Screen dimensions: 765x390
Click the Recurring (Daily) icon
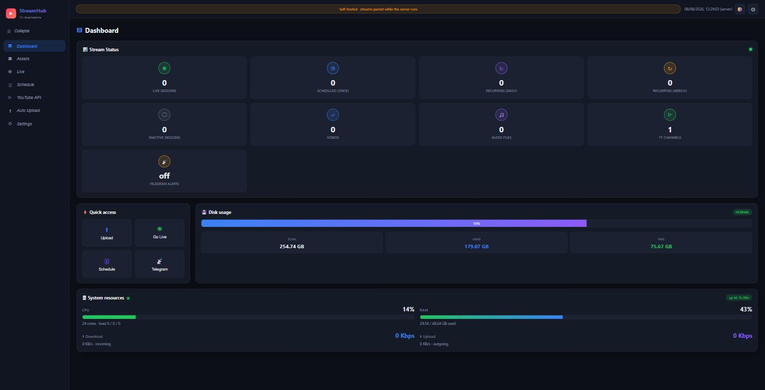click(501, 68)
